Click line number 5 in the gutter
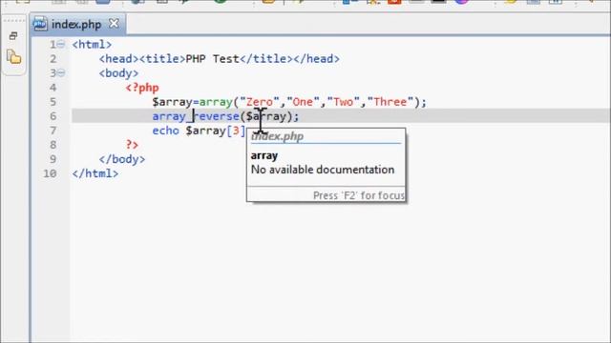Screen dimensions: 611x343 pos(53,102)
